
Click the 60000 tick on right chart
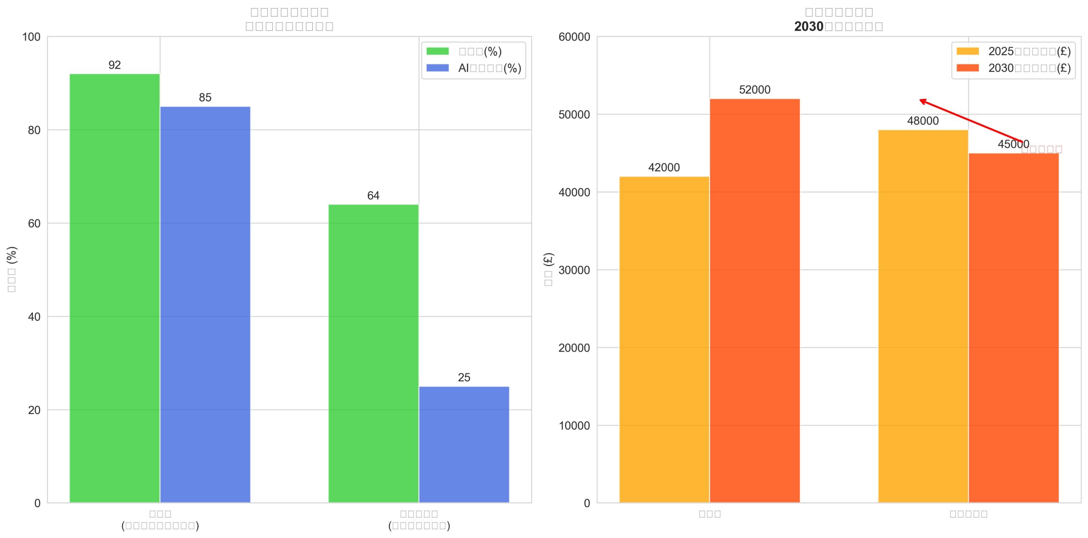click(574, 37)
